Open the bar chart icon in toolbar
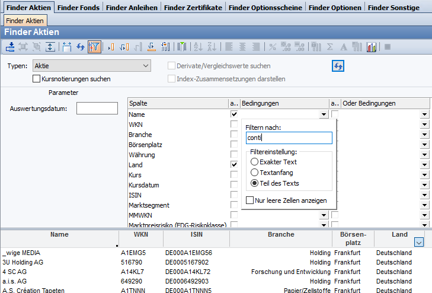 [x=372, y=47]
